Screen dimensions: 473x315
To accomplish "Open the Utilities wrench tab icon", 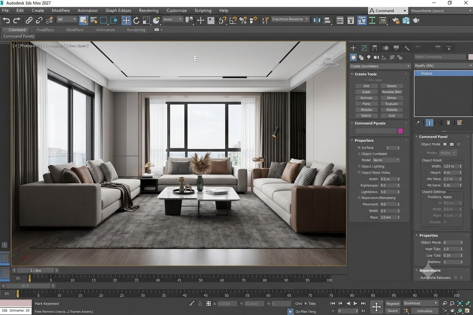I will pyautogui.click(x=407, y=48).
